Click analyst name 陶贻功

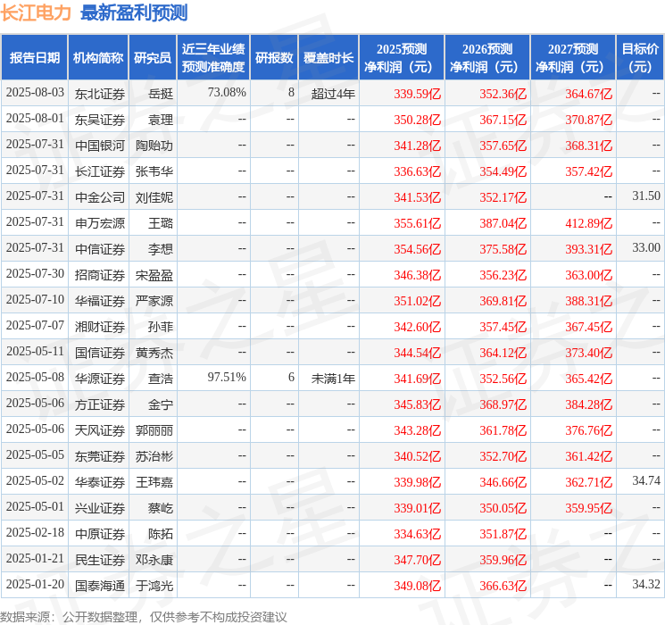click(x=154, y=146)
